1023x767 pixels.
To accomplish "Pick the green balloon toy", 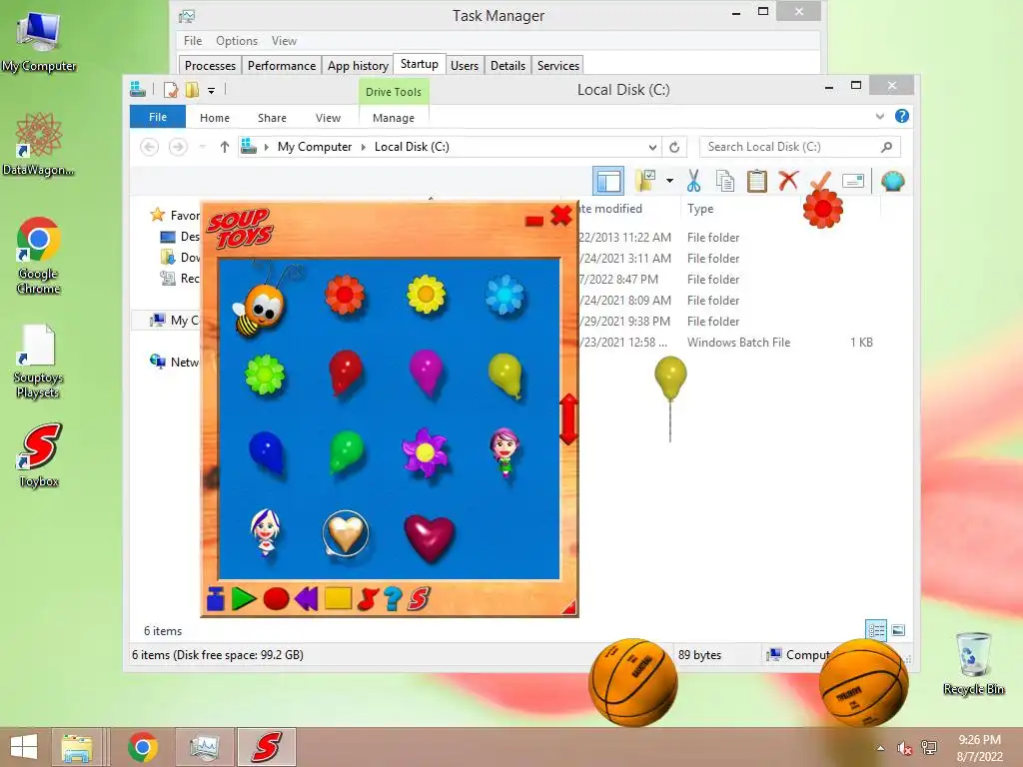I will tap(346, 451).
